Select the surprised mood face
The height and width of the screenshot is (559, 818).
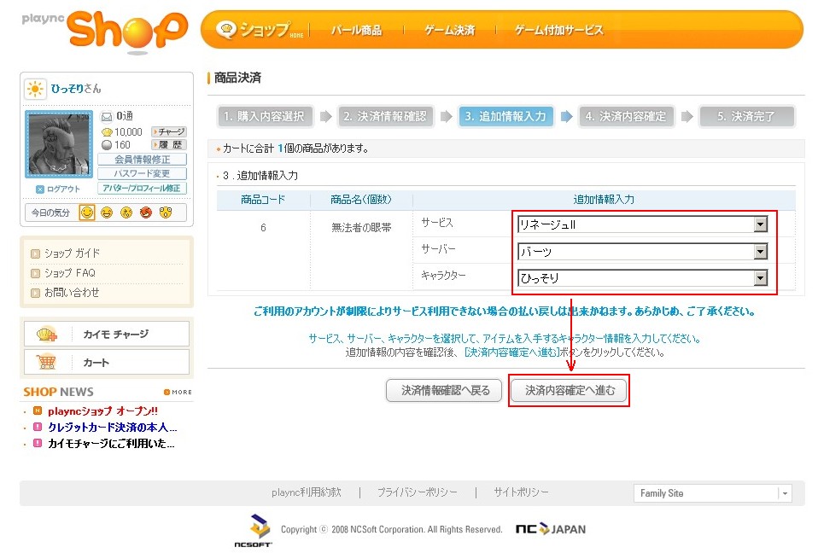pyautogui.click(x=166, y=213)
